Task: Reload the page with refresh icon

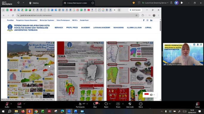Action: (13, 15)
